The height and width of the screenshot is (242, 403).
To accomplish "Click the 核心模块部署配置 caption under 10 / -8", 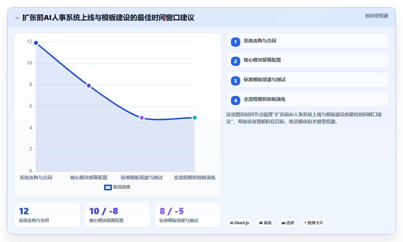I will pyautogui.click(x=106, y=221).
